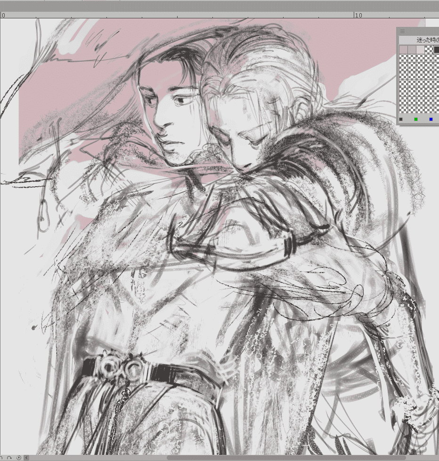This screenshot has width=439, height=461.
Task: Select the blue color swatch
Action: pyautogui.click(x=431, y=119)
